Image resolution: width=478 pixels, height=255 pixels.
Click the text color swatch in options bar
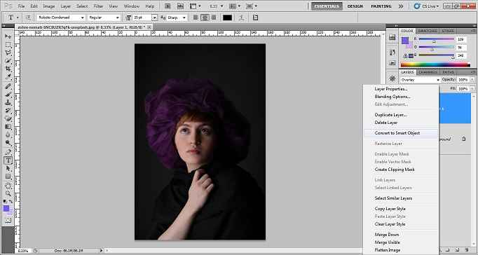coord(227,18)
